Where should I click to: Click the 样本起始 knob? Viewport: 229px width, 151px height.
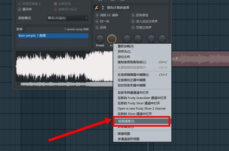click(x=100, y=39)
